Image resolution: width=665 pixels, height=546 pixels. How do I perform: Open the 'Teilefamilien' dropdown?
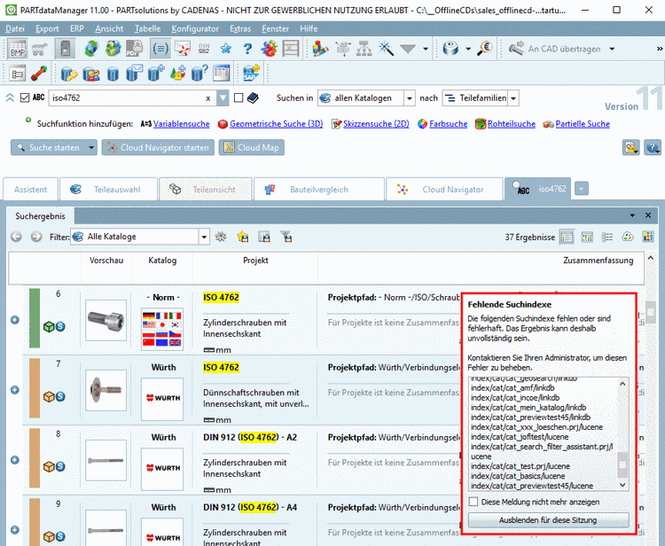[513, 97]
